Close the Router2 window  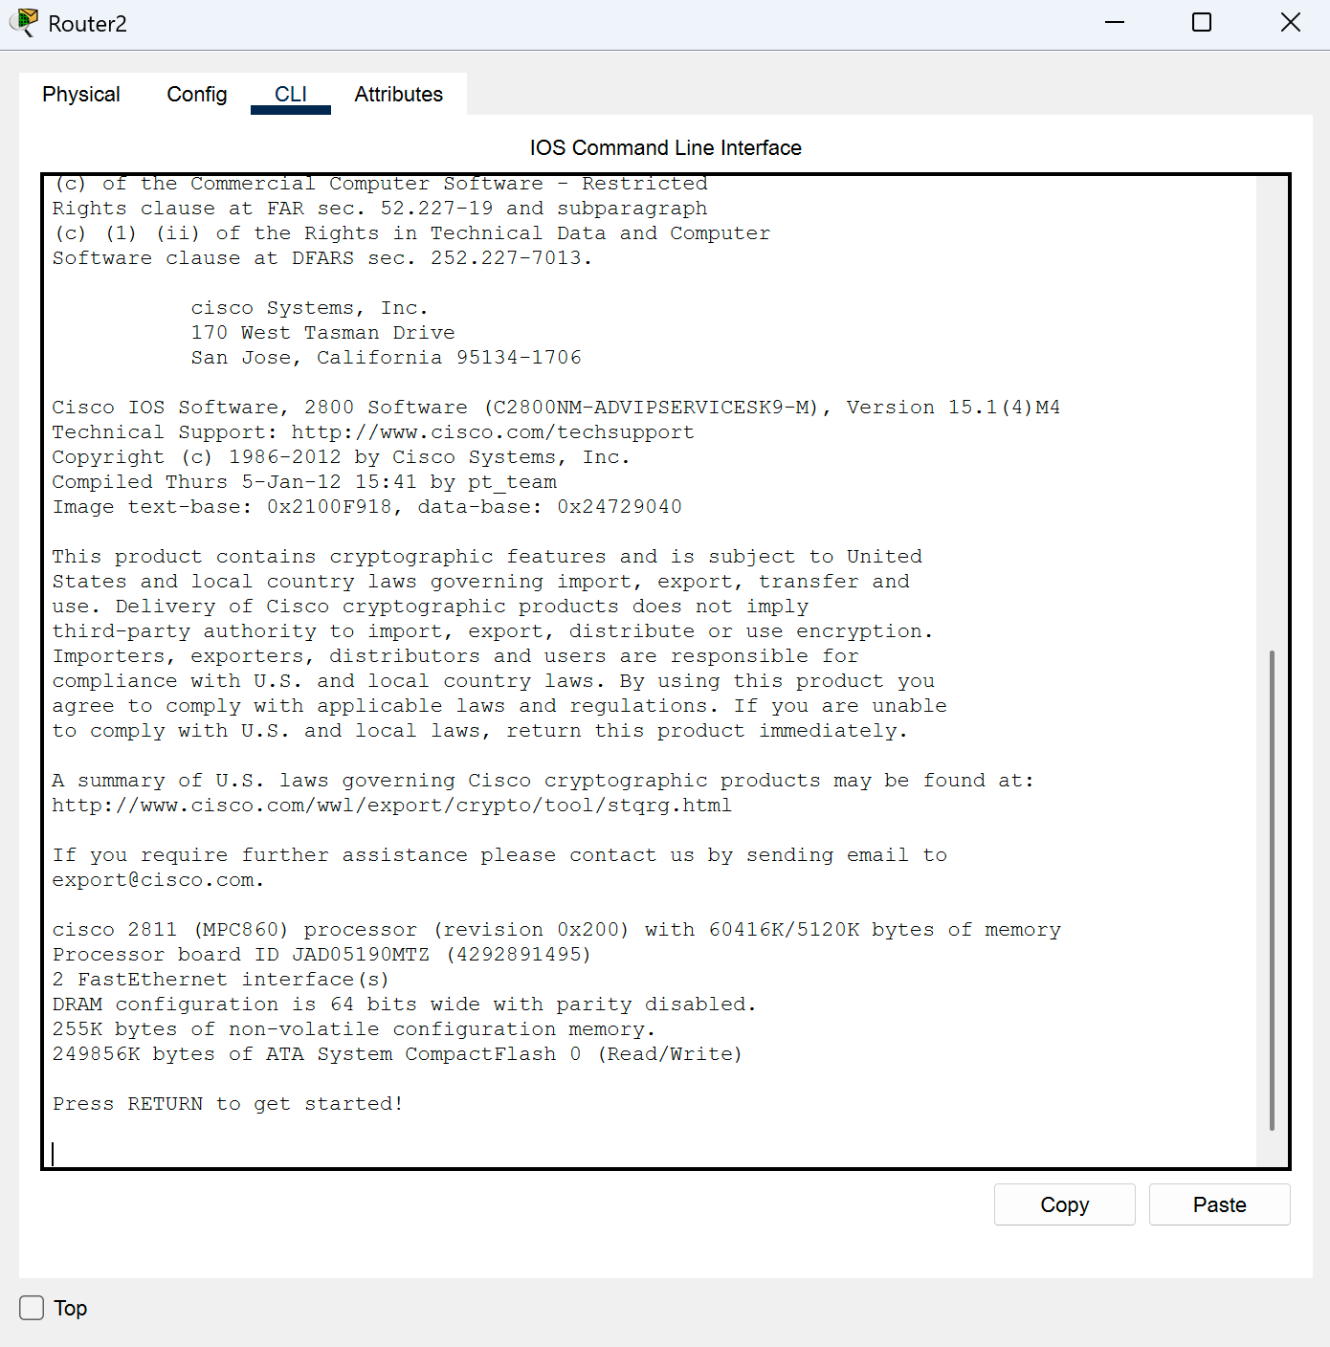click(x=1291, y=22)
